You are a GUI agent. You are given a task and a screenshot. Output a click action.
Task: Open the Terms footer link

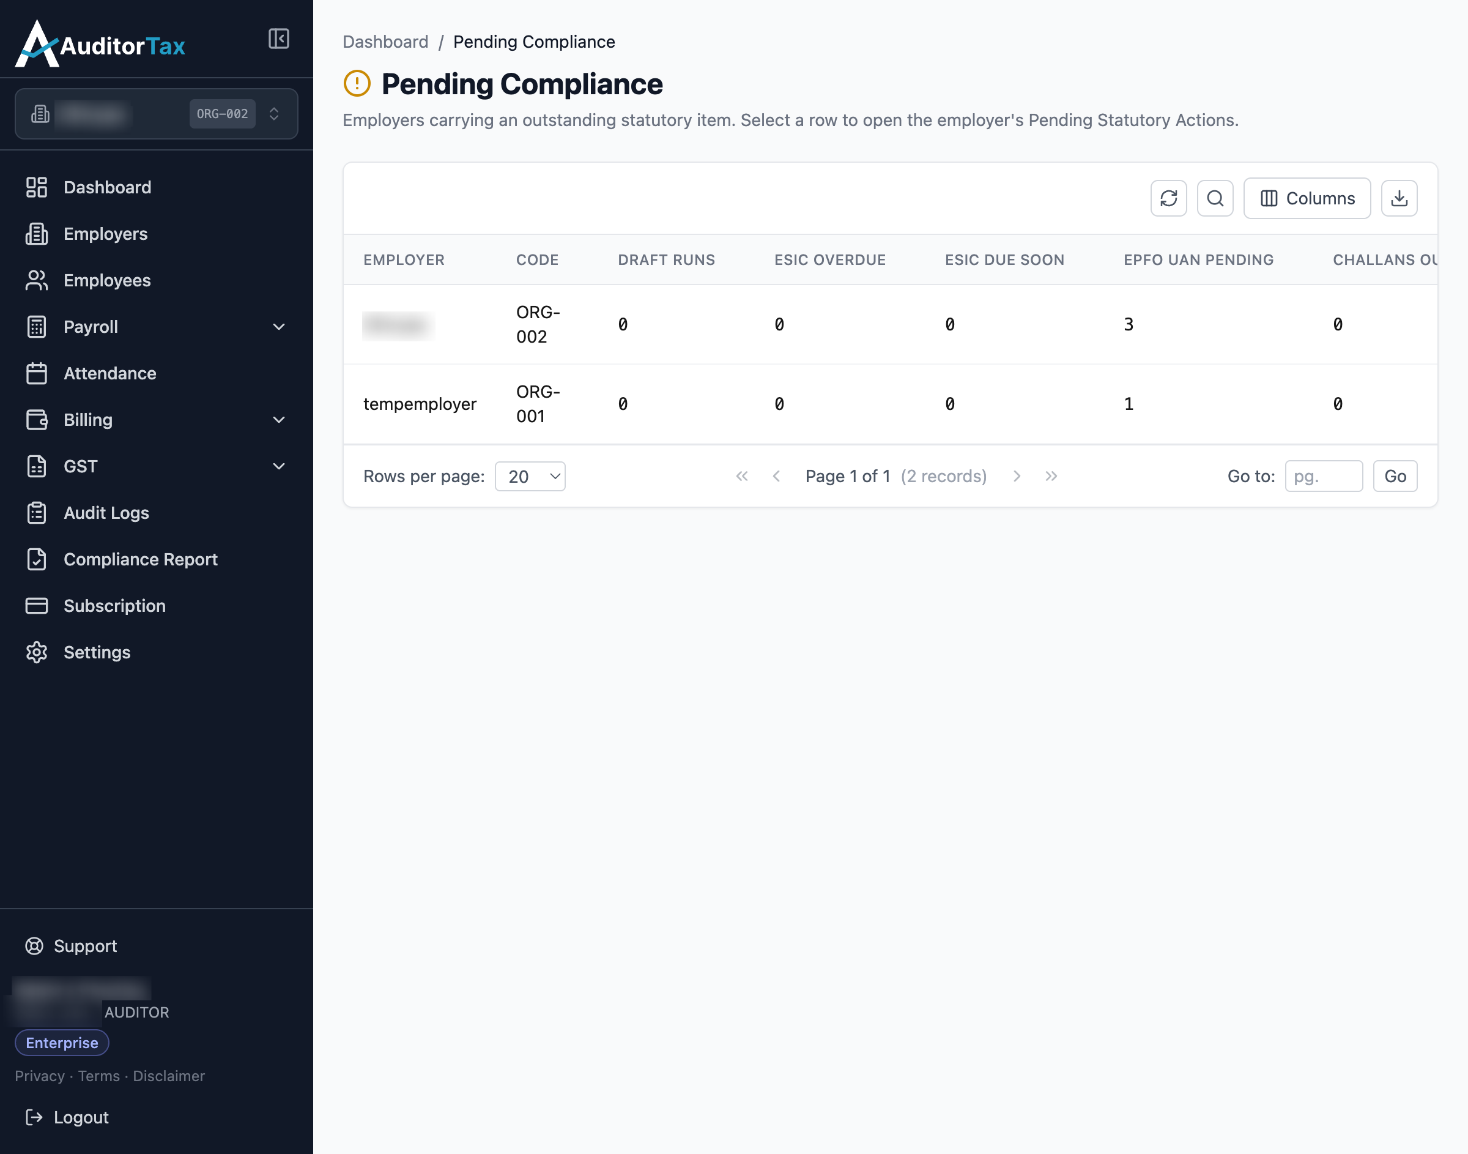98,1076
